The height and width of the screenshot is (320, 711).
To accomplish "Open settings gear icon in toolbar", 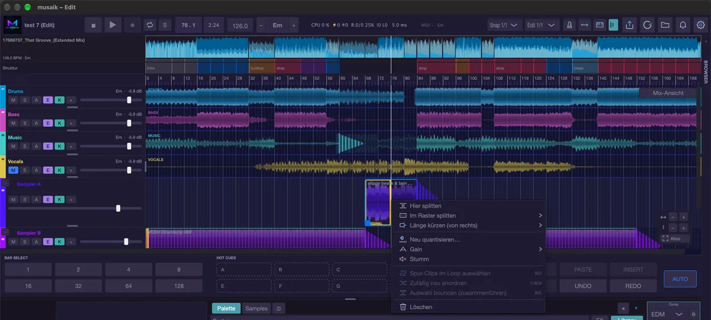I will 701,25.
